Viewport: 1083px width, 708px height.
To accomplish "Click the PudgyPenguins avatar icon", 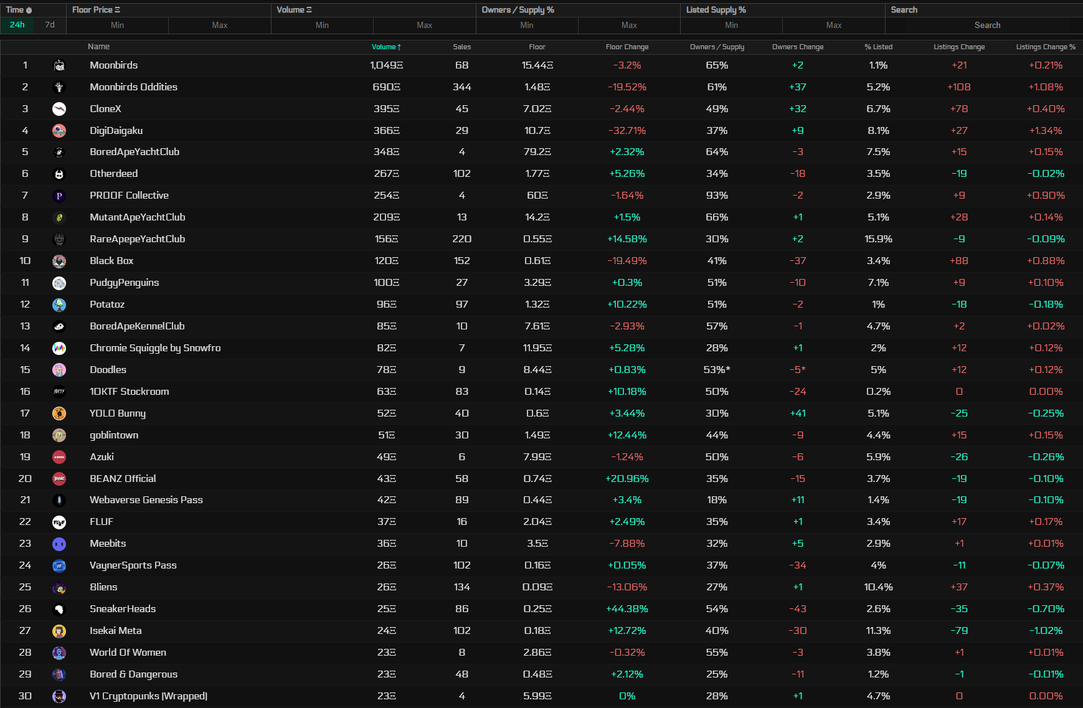I will coord(59,283).
